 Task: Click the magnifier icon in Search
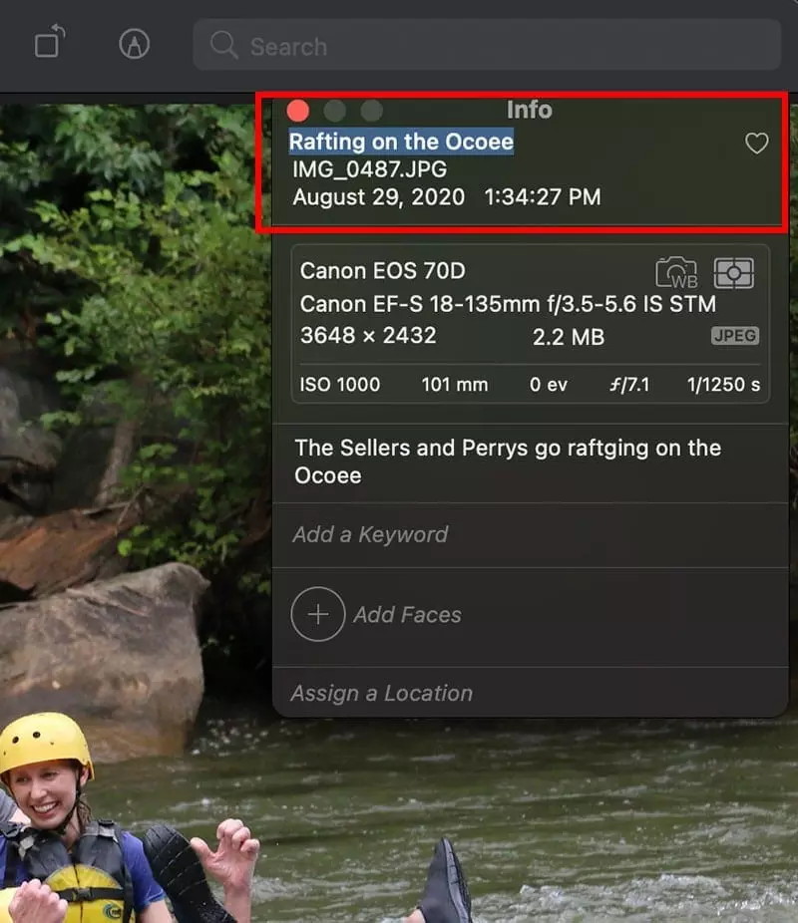(223, 45)
